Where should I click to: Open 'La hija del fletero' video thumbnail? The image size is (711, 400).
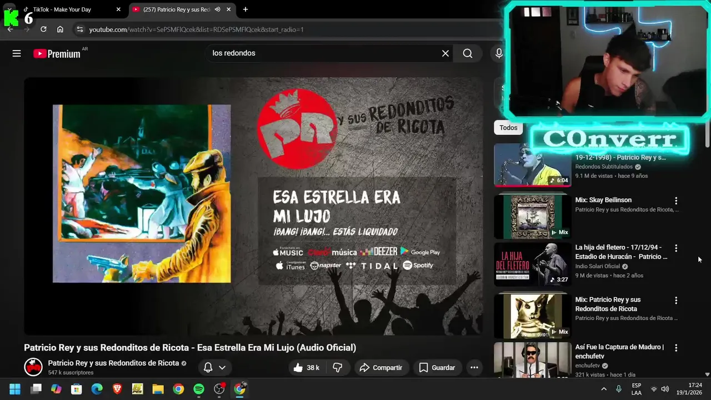tap(532, 264)
